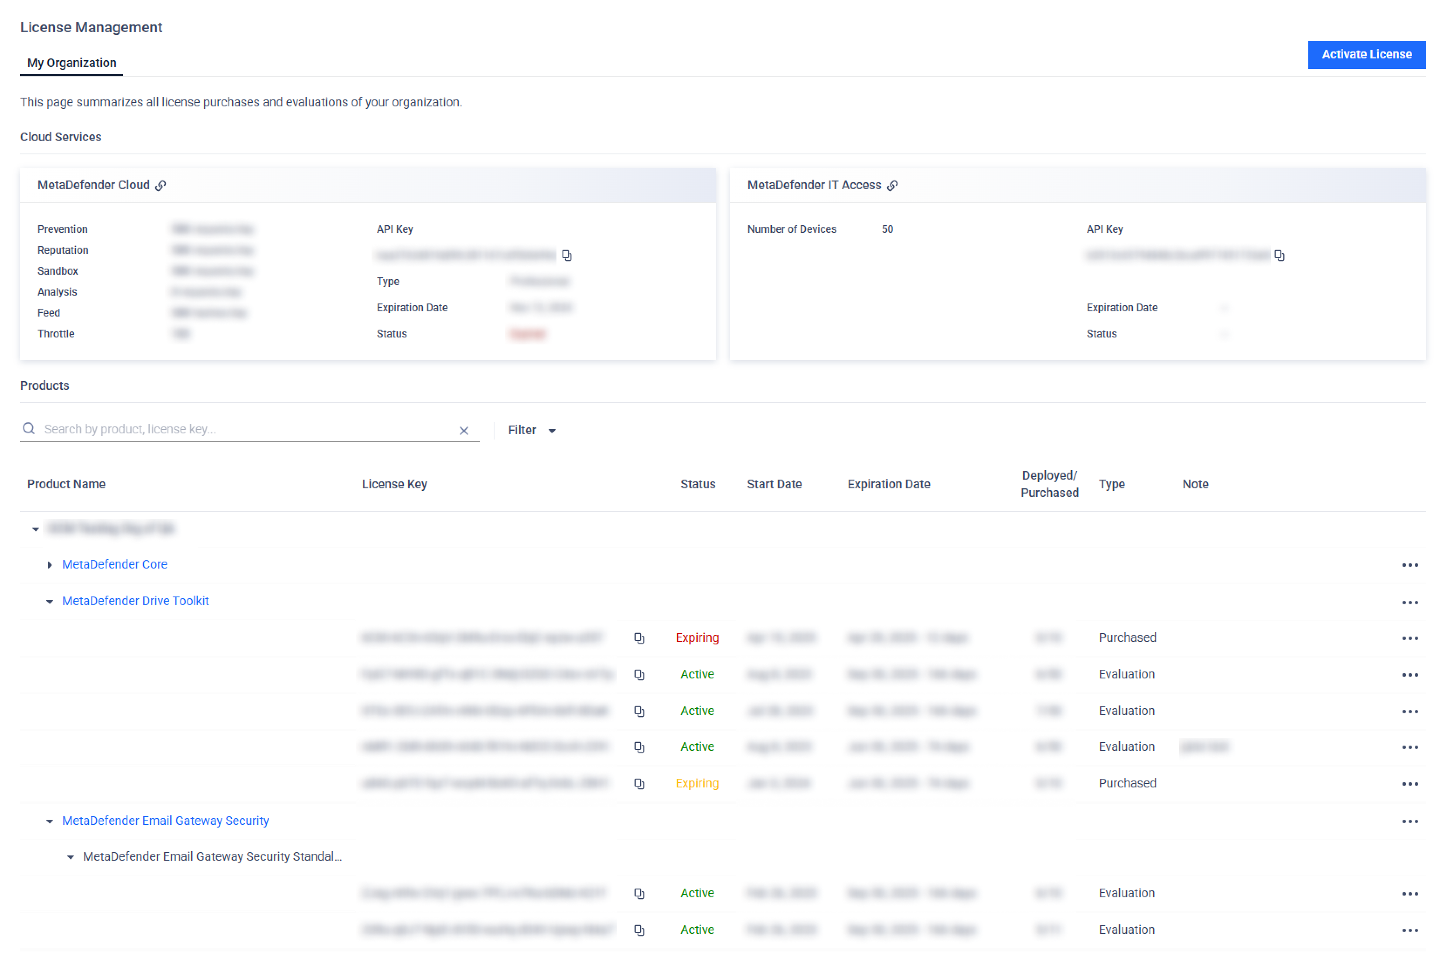
Task: Click the magnifier icon in product search
Action: (x=29, y=428)
